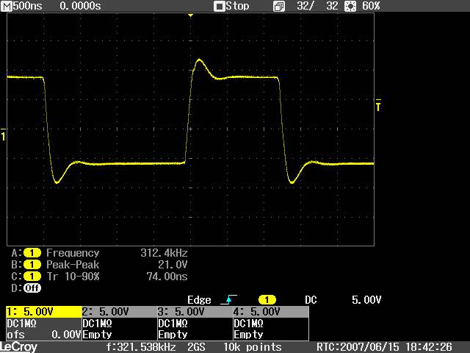Select the channel 4: 5.00V tab
The image size is (470, 353).
click(x=271, y=312)
